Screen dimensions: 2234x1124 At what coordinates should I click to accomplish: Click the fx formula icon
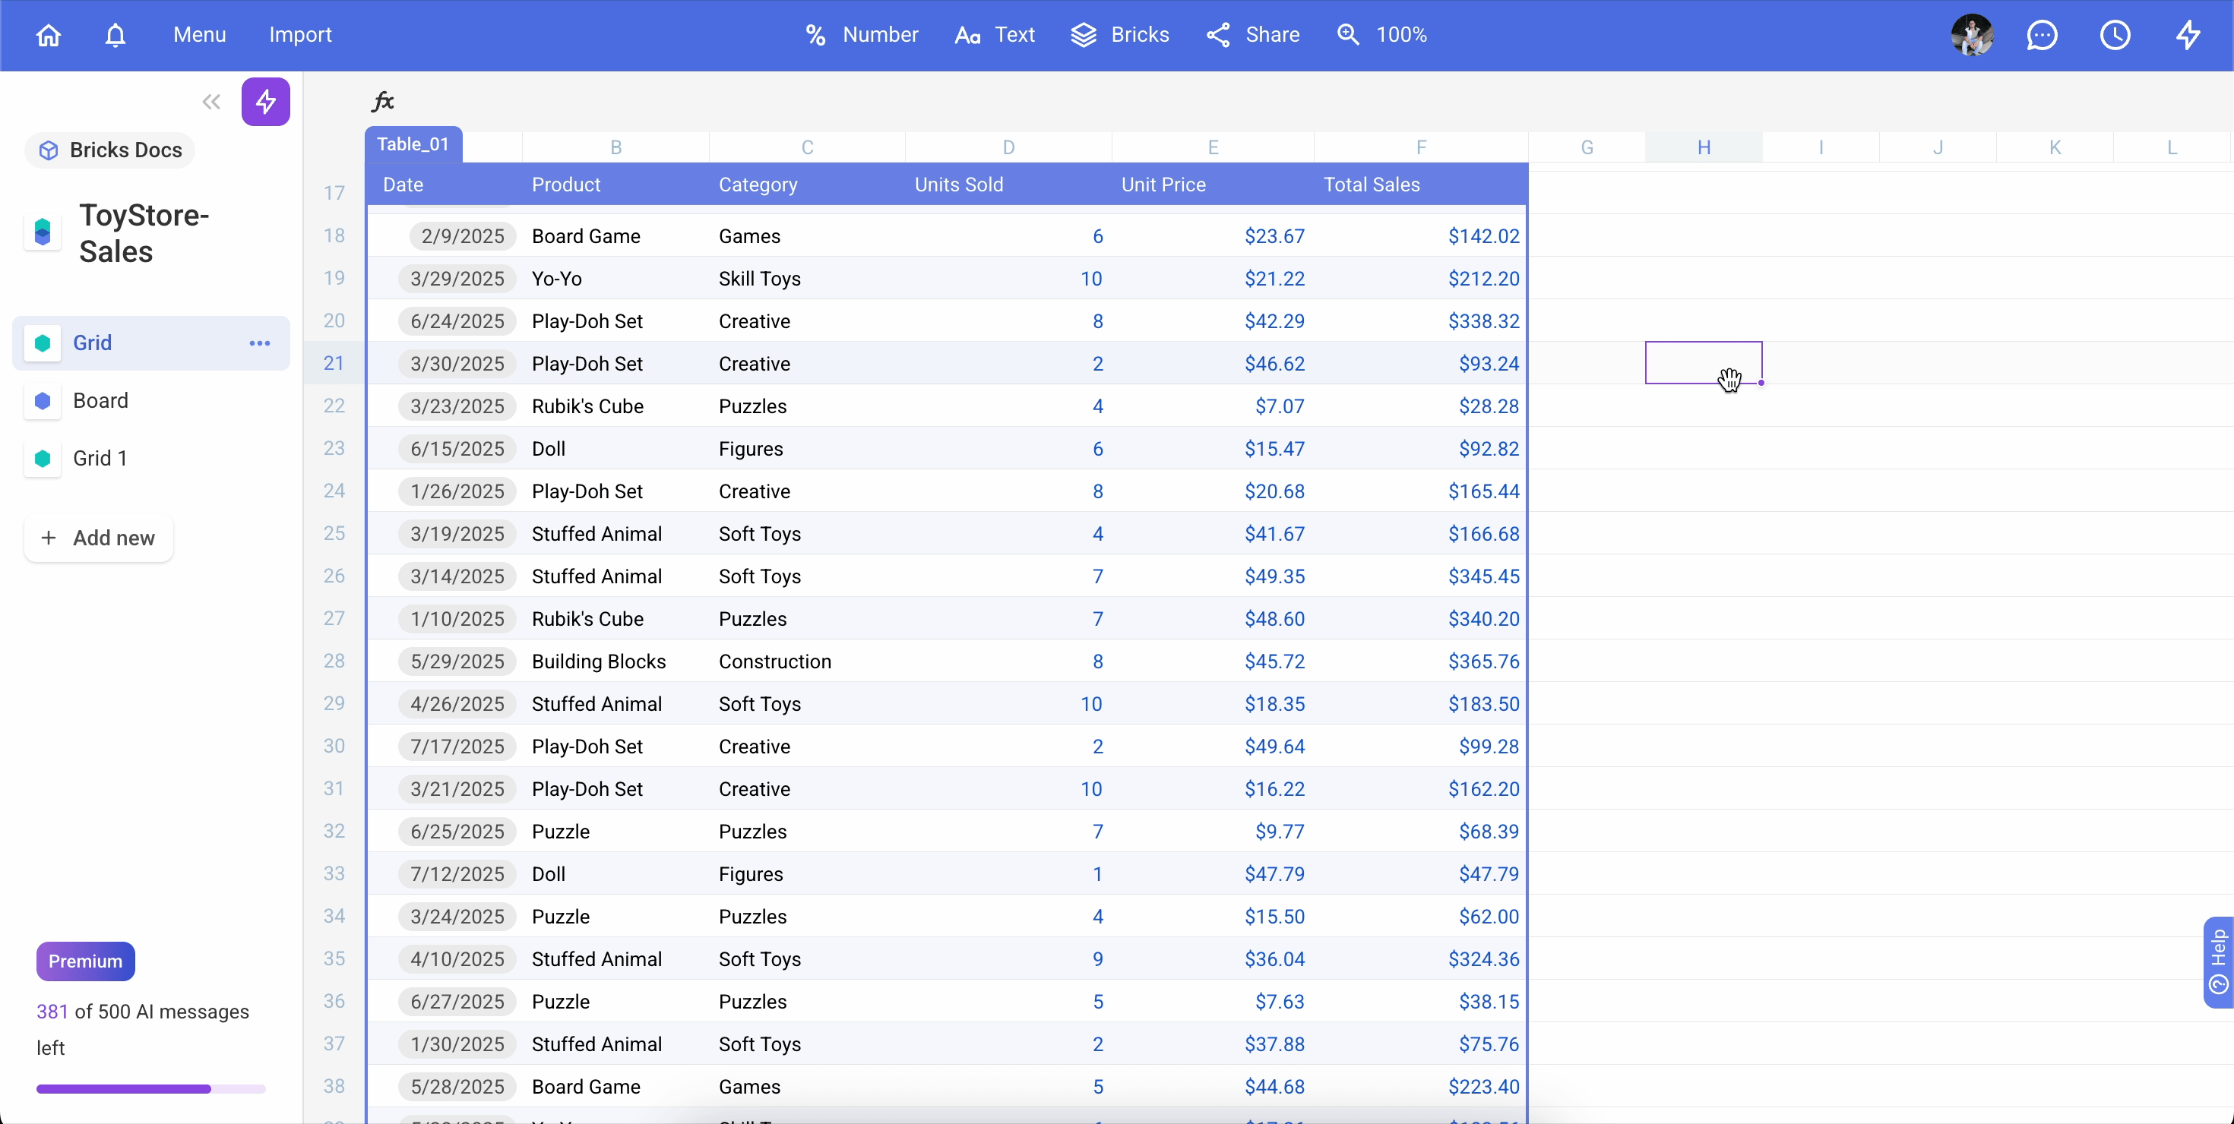click(382, 102)
